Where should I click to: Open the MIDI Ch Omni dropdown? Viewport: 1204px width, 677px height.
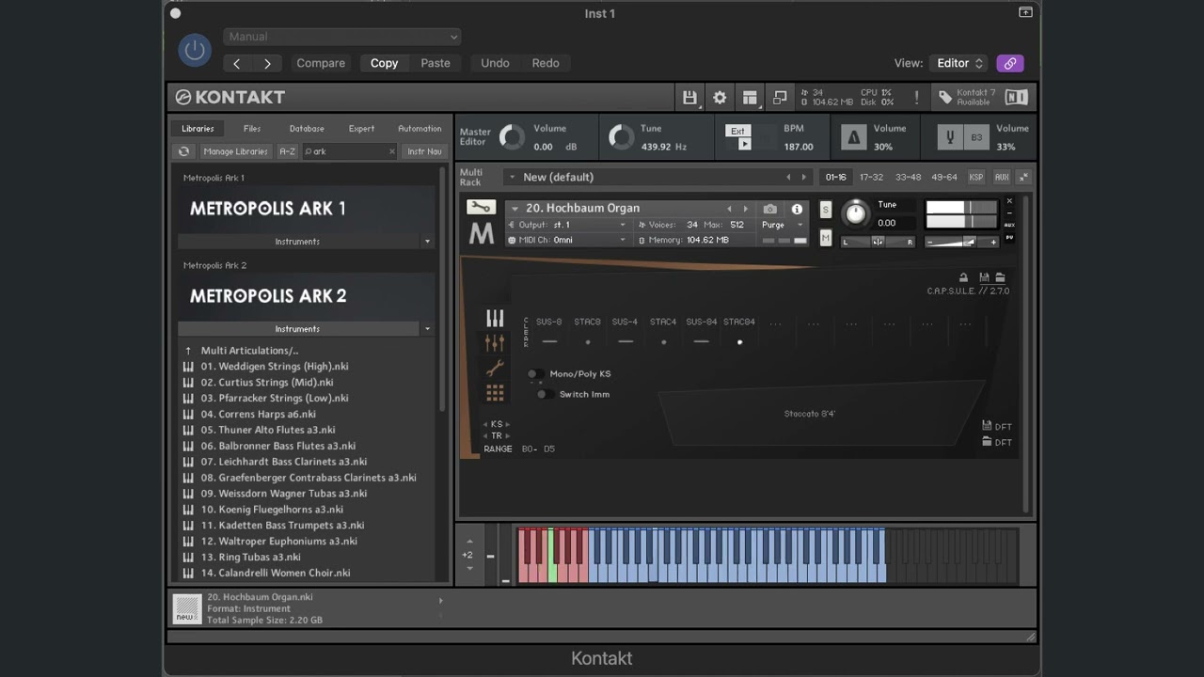[x=567, y=240]
